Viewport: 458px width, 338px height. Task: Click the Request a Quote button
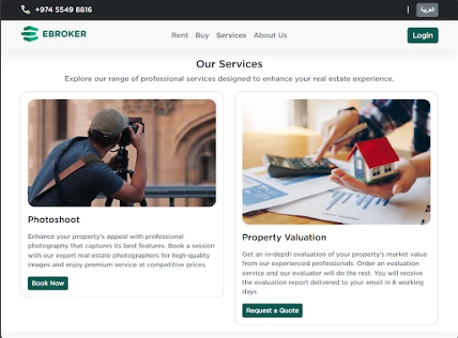(x=272, y=310)
